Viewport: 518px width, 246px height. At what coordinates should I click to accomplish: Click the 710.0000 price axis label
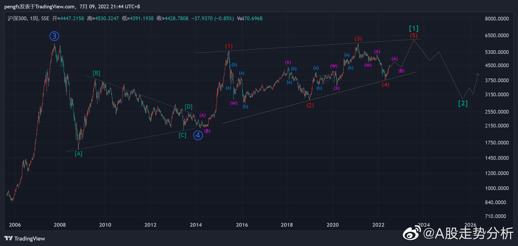click(495, 216)
